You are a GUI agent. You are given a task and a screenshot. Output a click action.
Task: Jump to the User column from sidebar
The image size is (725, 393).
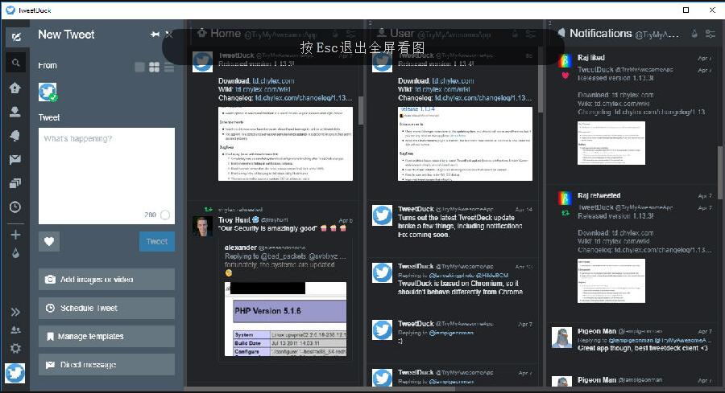(15, 112)
